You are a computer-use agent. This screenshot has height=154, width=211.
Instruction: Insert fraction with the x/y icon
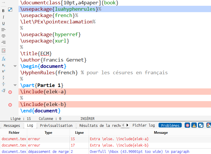coord(3,77)
